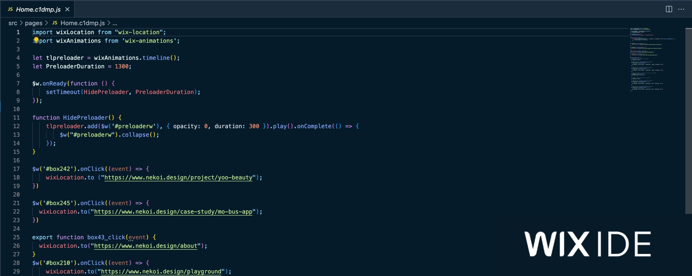Click the breadcrumb ellipsis symbol item
This screenshot has width=692, height=276.
115,23
